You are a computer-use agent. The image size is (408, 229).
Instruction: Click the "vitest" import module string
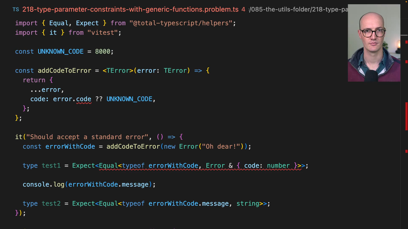(104, 32)
